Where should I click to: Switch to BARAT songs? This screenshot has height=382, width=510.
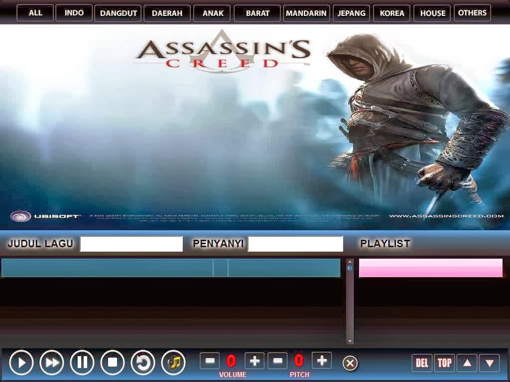[x=257, y=13]
